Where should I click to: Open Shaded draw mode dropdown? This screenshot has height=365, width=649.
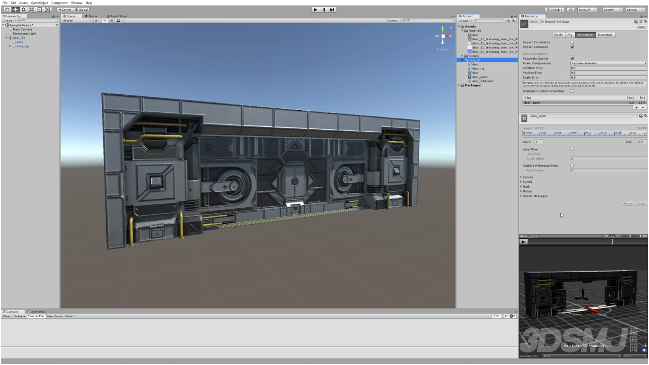(x=77, y=20)
